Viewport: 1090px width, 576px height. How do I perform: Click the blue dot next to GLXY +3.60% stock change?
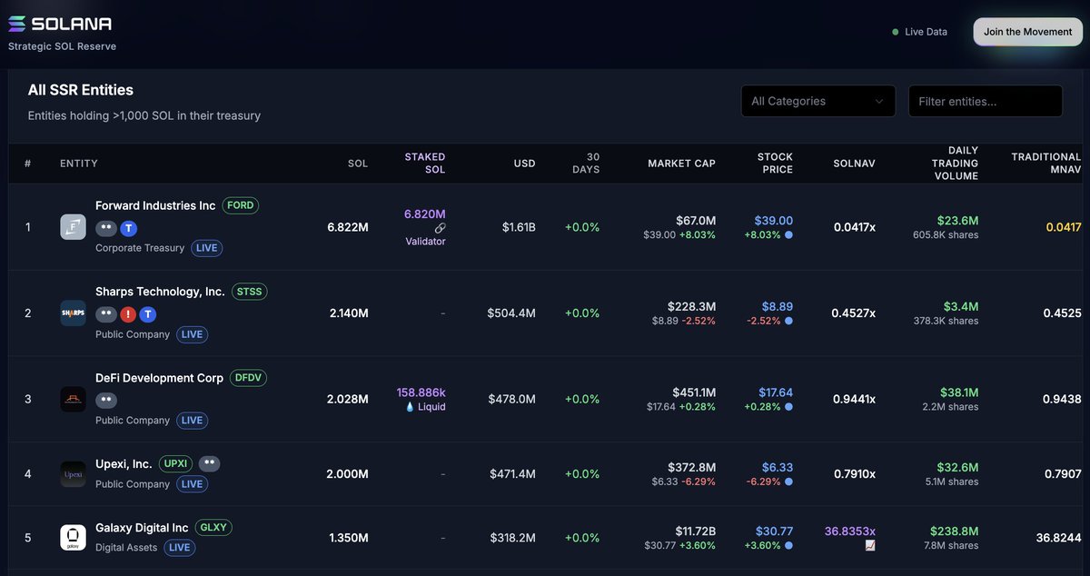788,545
